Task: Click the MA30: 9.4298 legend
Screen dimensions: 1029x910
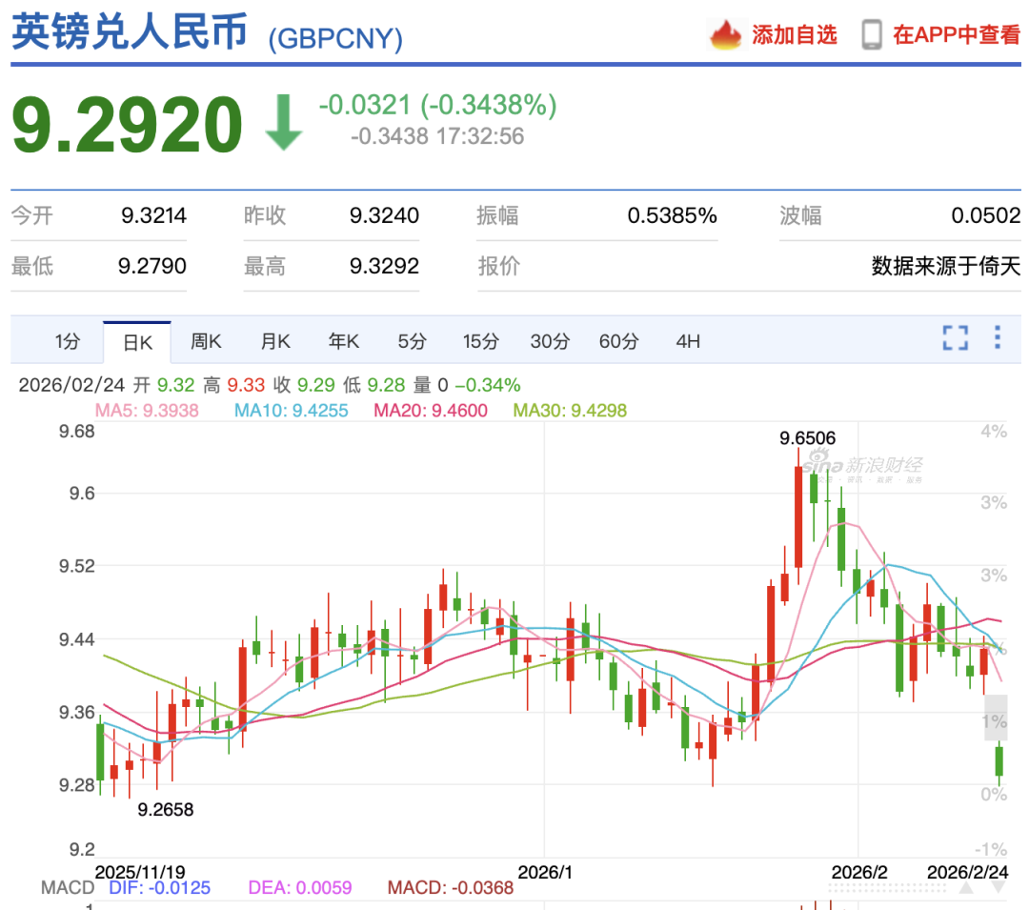Action: [570, 411]
